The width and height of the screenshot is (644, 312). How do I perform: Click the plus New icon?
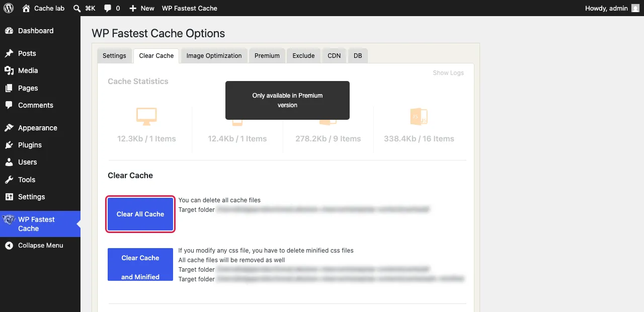pyautogui.click(x=133, y=9)
